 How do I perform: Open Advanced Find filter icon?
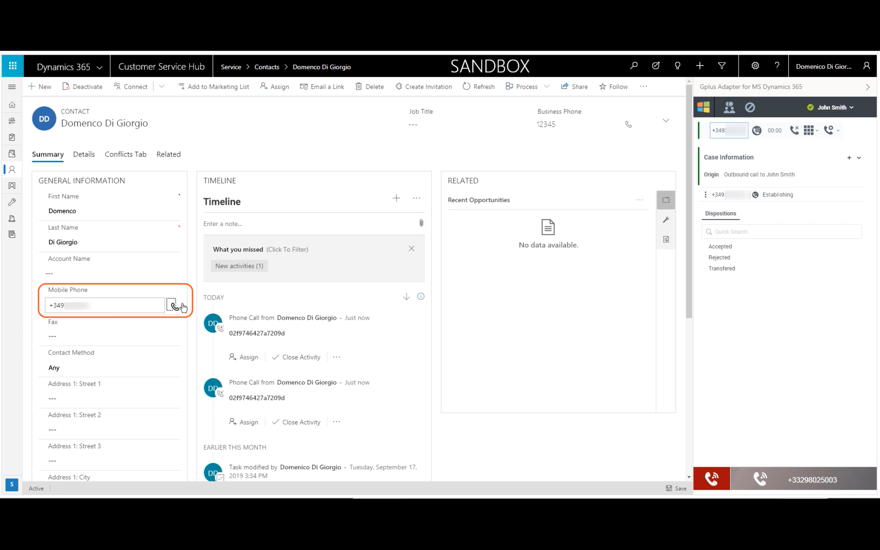click(x=722, y=66)
